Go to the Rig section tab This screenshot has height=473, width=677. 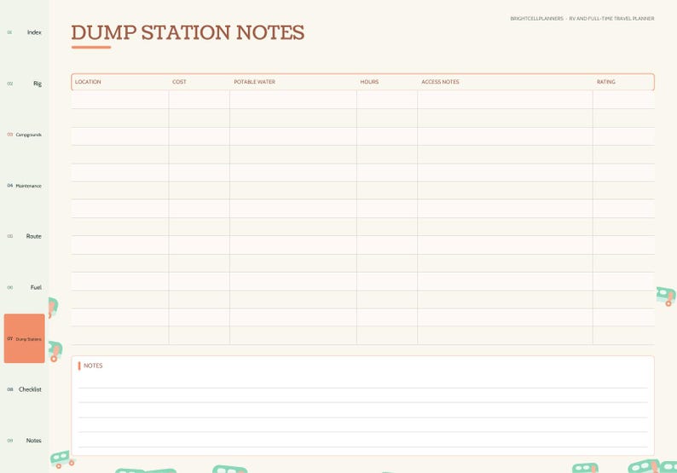[x=25, y=84]
